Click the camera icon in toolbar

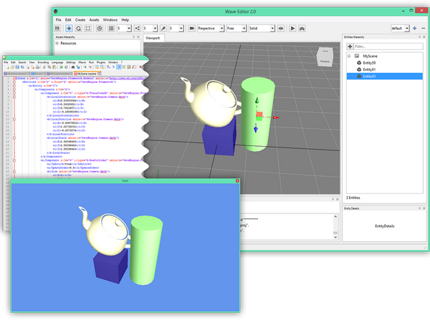[191, 28]
